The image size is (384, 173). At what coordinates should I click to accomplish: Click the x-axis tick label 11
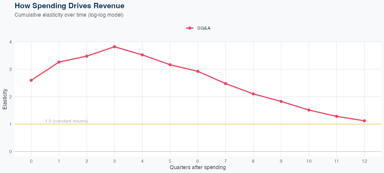tap(336, 161)
